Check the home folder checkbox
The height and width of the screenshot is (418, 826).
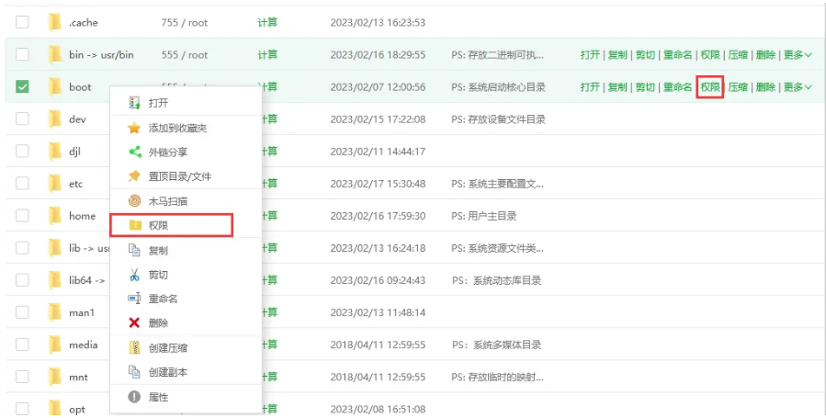pos(22,215)
